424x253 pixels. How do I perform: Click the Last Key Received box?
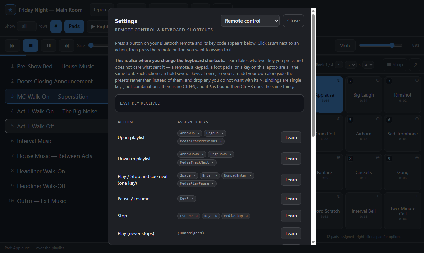tap(209, 103)
